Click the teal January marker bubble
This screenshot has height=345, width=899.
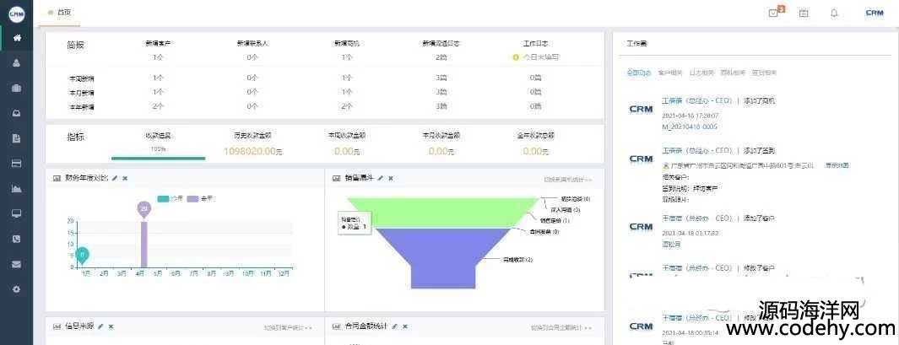click(x=82, y=256)
